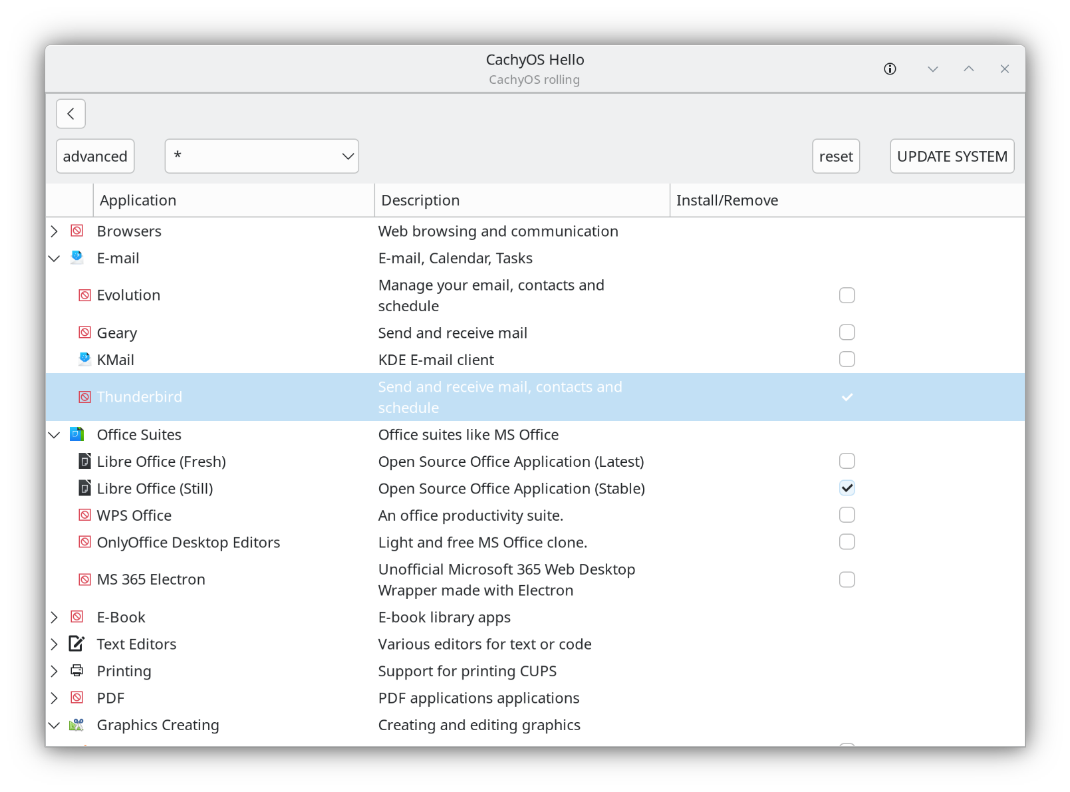Tick the OnlyOffice Desktop Editors checkbox

click(847, 542)
